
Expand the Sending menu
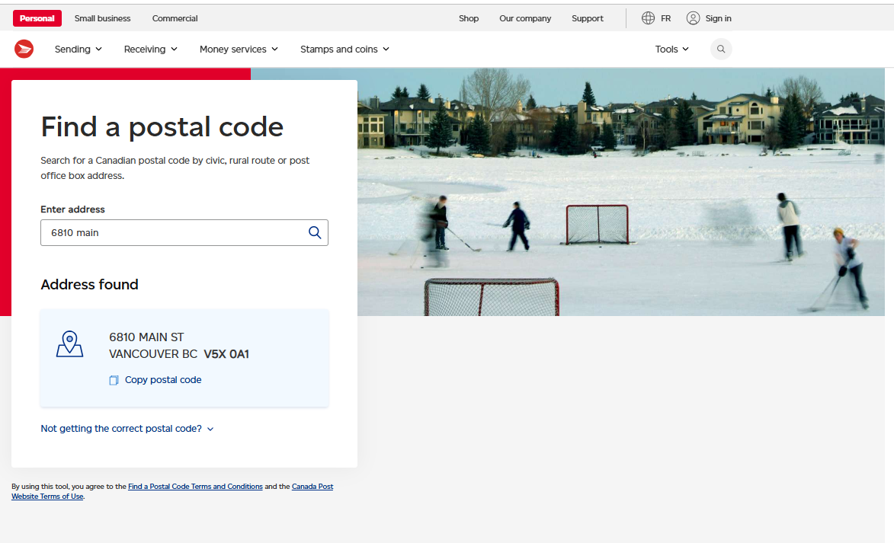(78, 49)
